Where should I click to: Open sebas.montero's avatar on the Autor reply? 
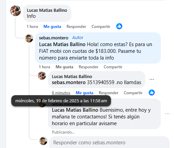pyautogui.click(x=29, y=38)
